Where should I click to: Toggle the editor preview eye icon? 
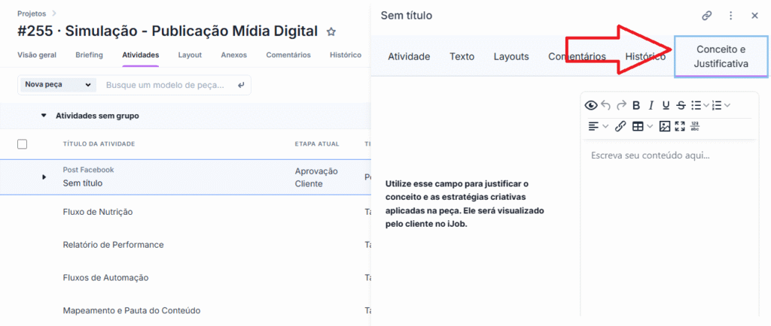coord(591,105)
